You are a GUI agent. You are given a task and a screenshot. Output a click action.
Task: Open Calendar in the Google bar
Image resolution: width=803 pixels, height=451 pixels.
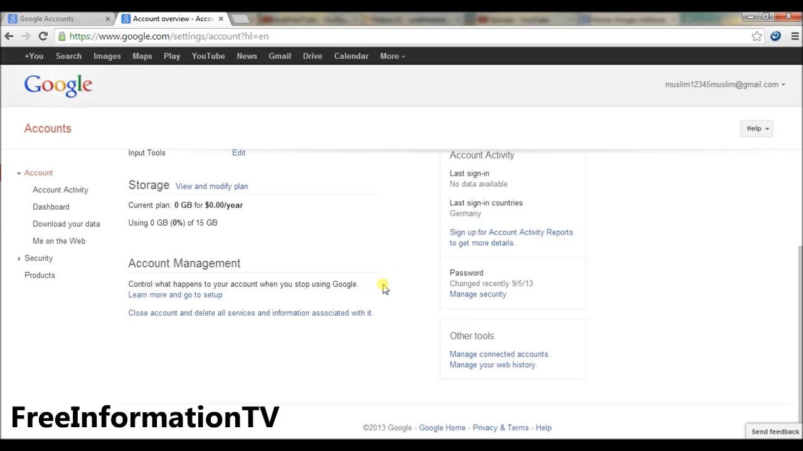point(351,56)
